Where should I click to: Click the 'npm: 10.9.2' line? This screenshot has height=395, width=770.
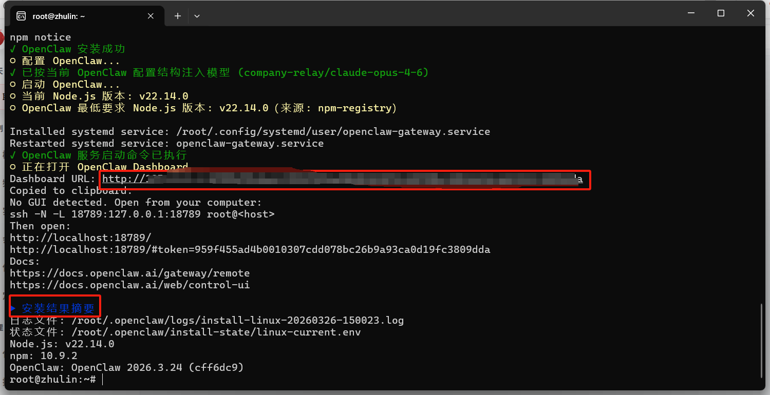(x=44, y=356)
